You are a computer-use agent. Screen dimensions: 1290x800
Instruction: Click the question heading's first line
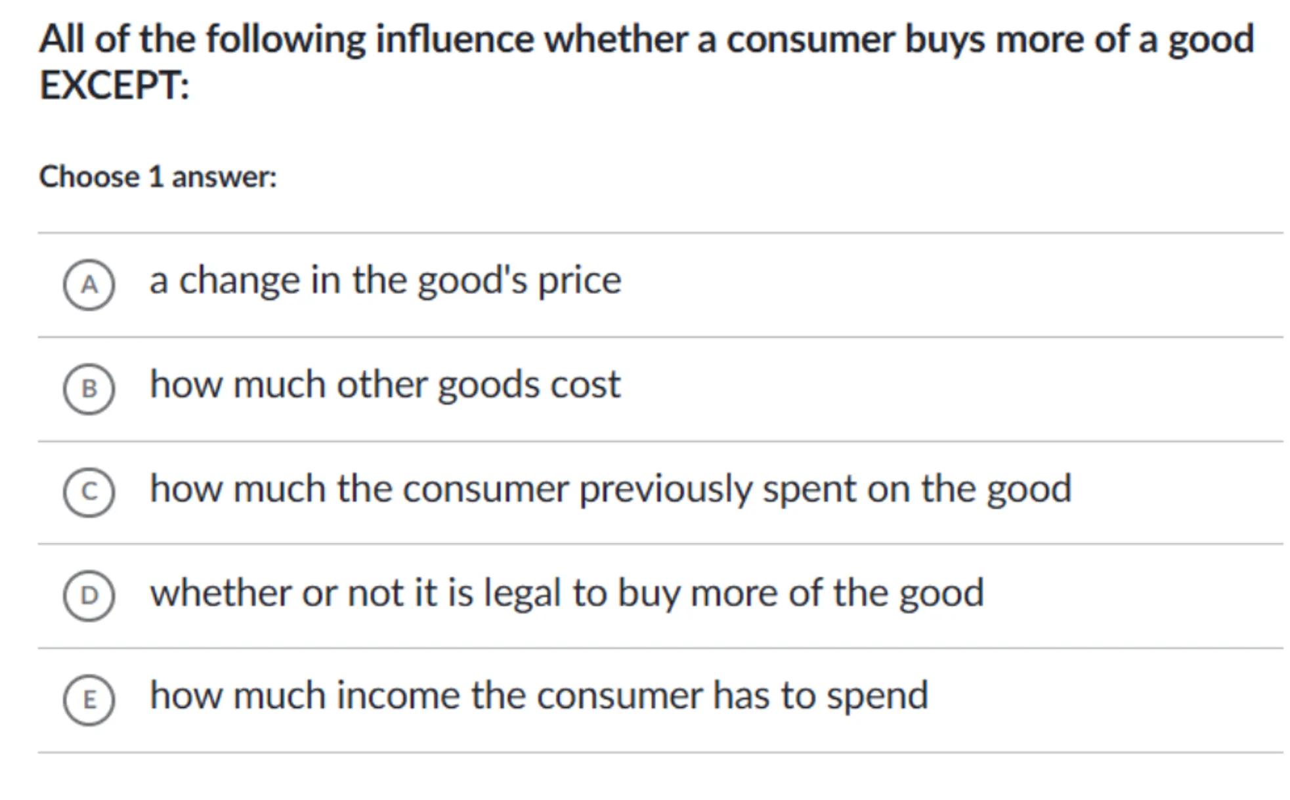coord(647,39)
